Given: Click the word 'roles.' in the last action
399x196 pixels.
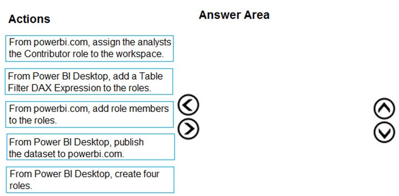Looking at the screenshot, I should [x=21, y=186].
